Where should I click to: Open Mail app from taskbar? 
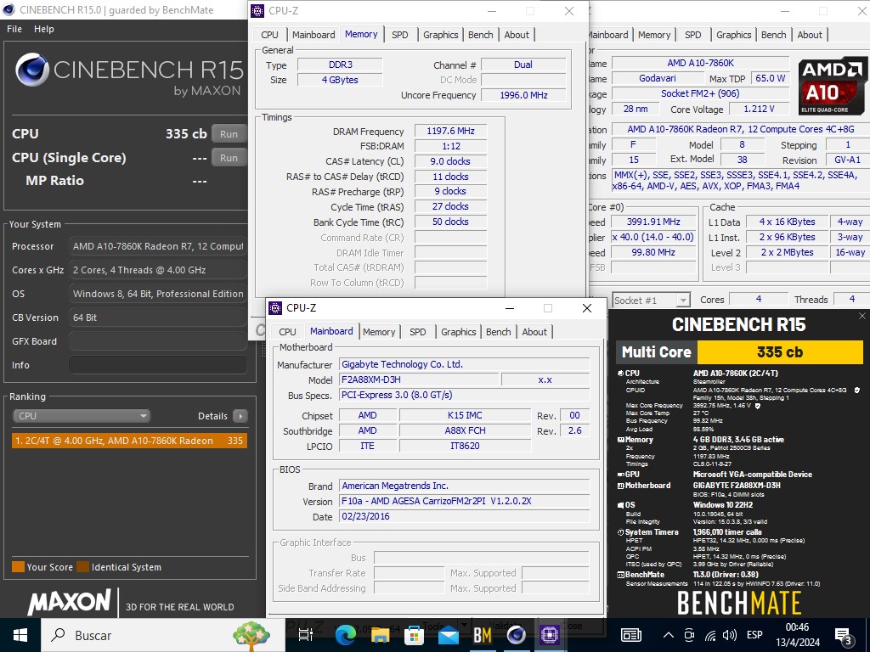tap(448, 635)
